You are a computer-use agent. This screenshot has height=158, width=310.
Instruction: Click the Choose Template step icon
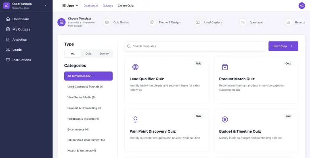[x=61, y=22]
